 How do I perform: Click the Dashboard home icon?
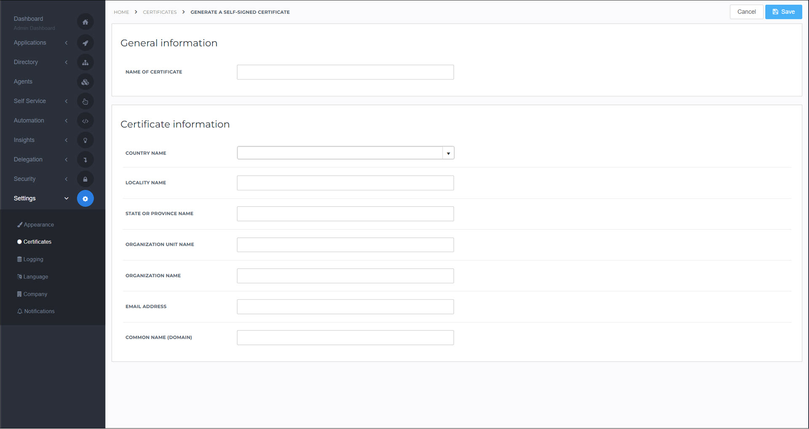pyautogui.click(x=85, y=22)
